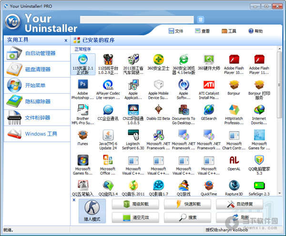Open 自启动管理器 startup manager tool
The width and height of the screenshot is (286, 236).
[x=37, y=53]
